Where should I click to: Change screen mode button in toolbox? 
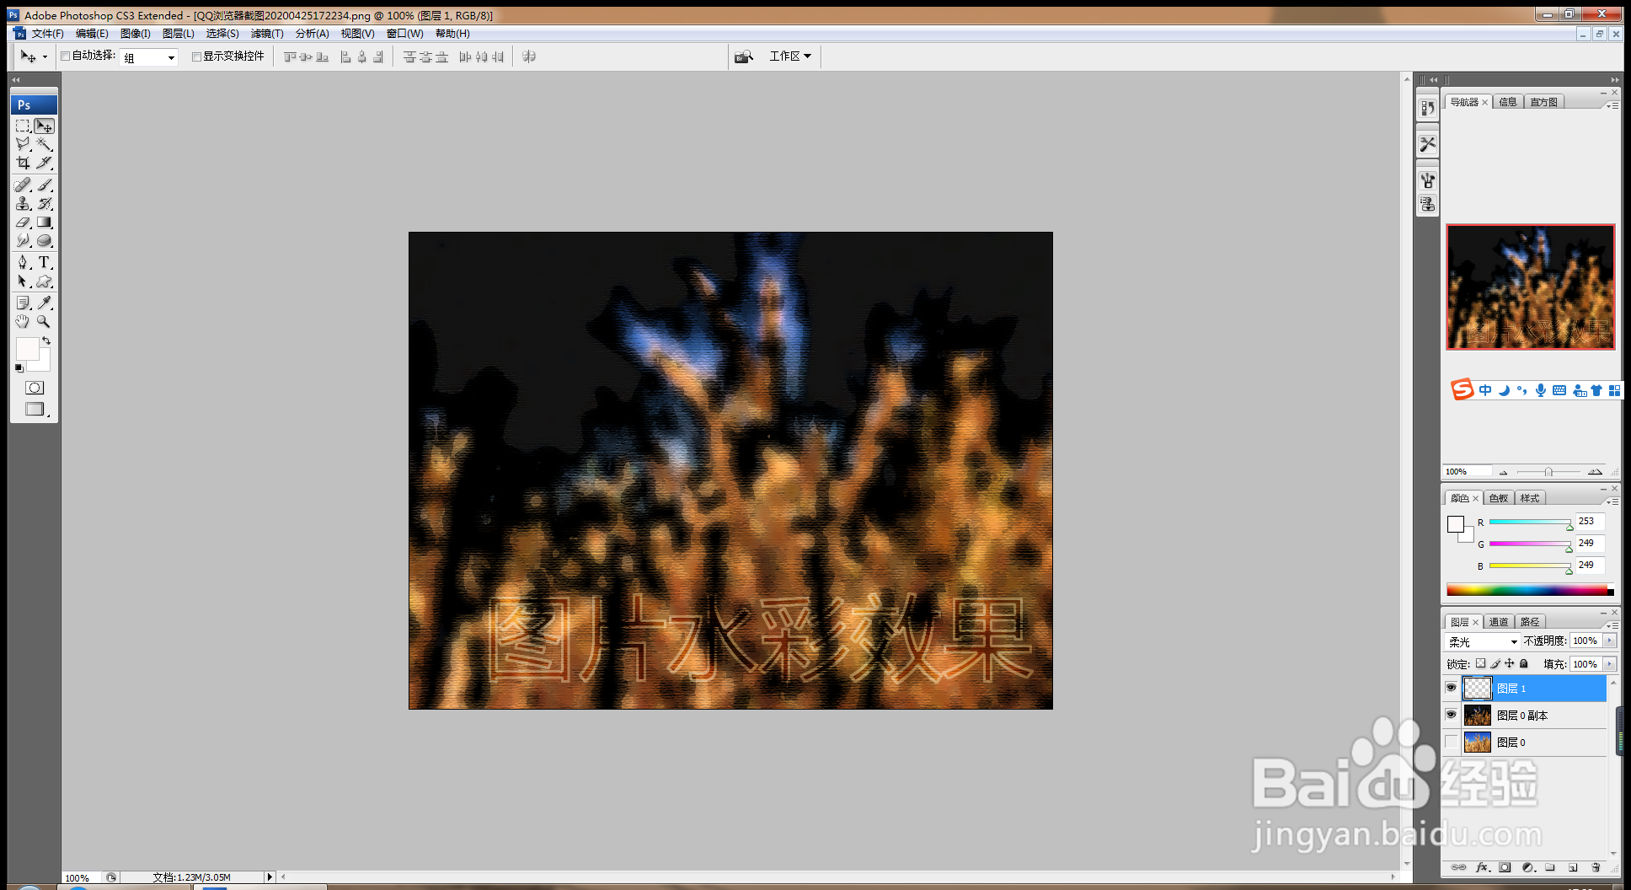(x=35, y=409)
